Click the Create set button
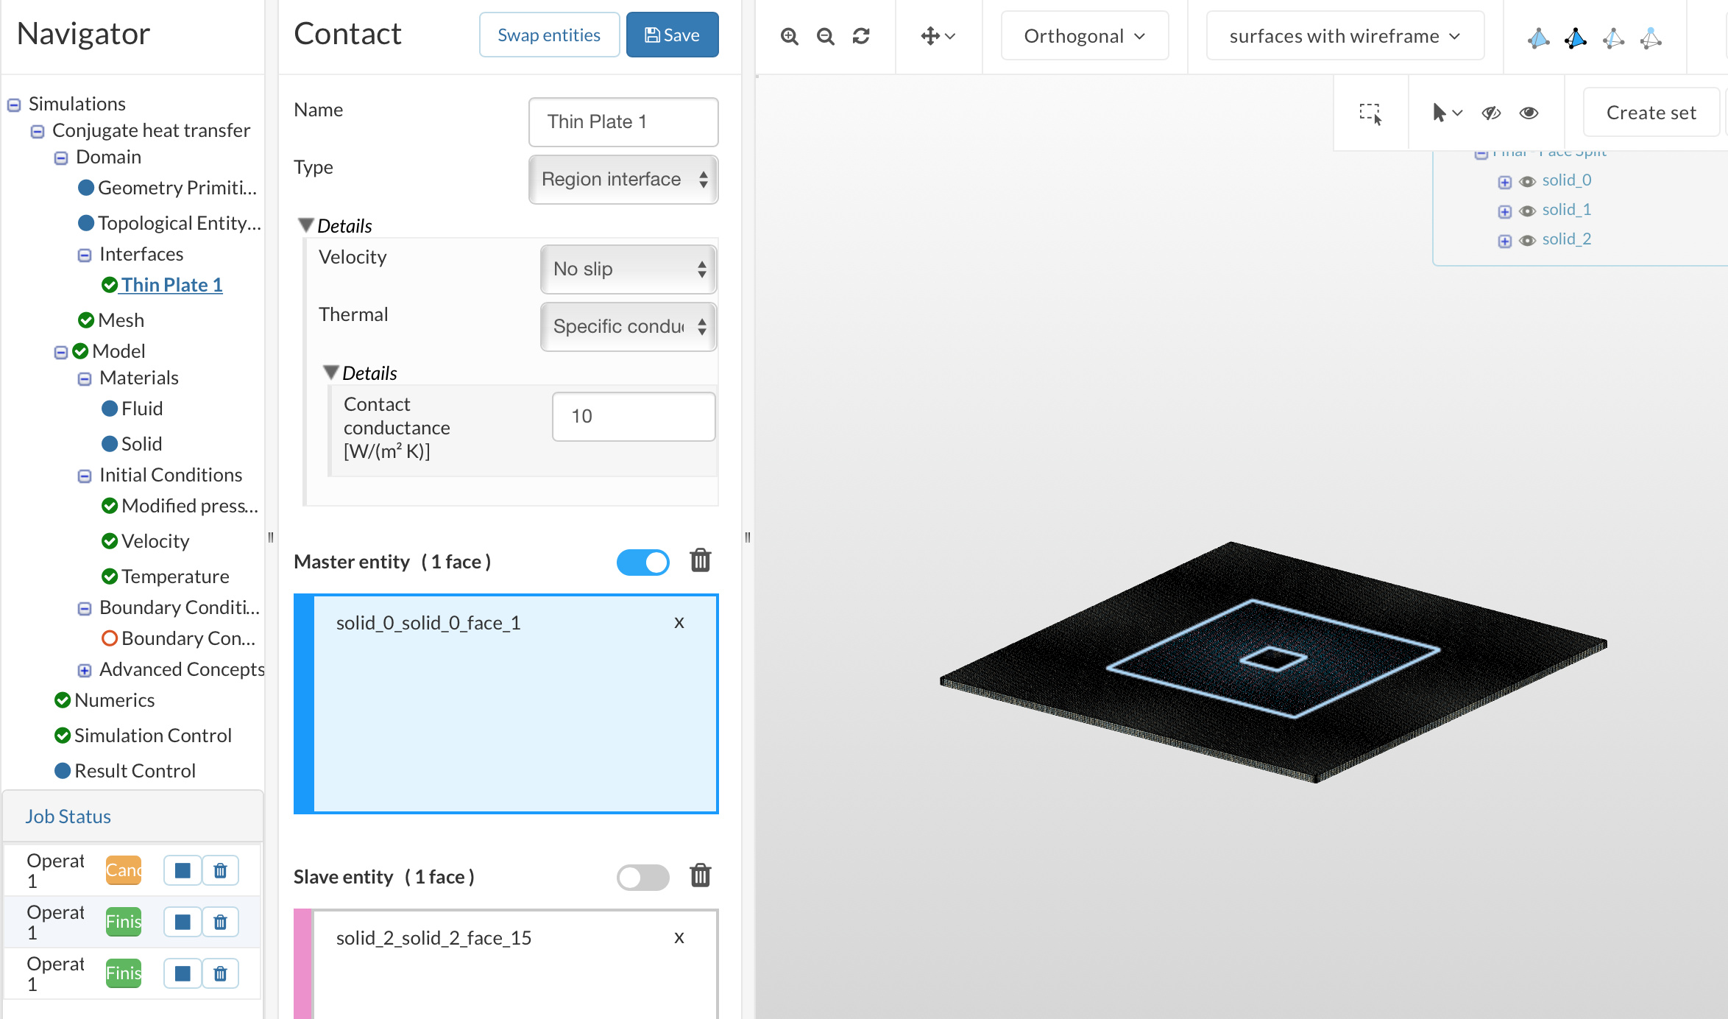 [1650, 112]
